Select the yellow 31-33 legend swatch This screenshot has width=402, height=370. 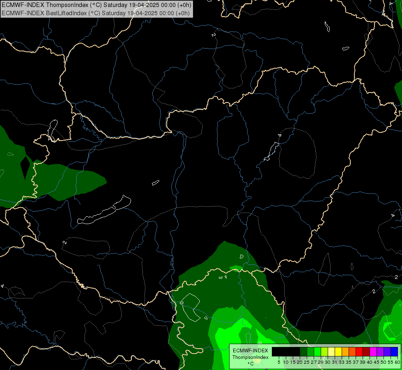[338, 351]
